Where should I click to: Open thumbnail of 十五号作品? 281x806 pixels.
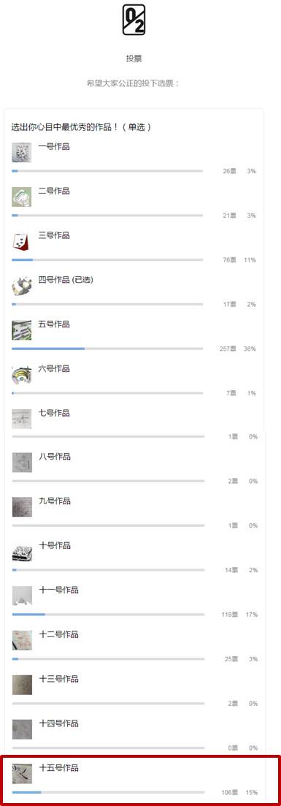click(x=22, y=774)
